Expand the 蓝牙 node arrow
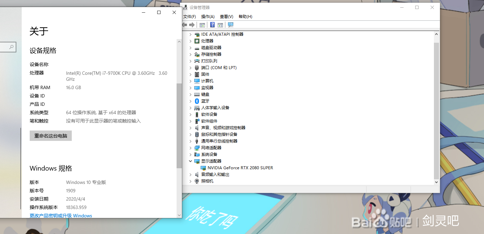Image resolution: width=484 pixels, height=234 pixels. point(191,101)
